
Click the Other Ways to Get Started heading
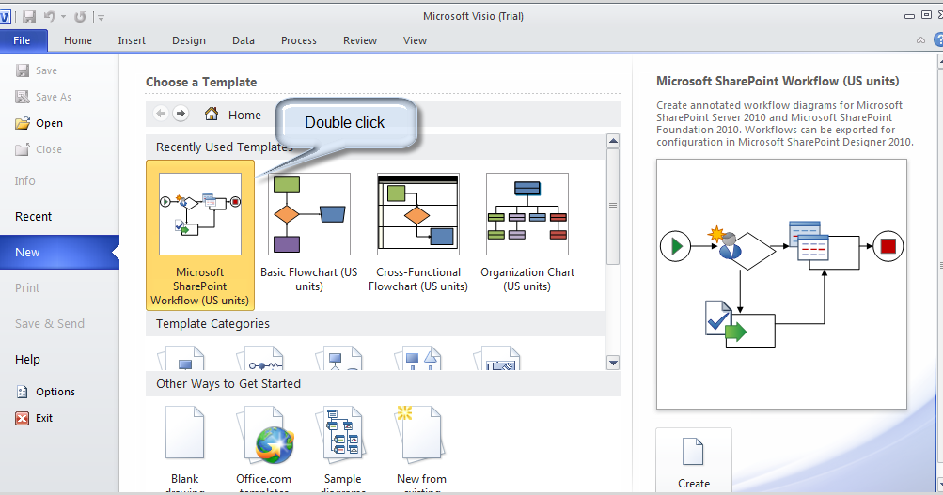228,384
